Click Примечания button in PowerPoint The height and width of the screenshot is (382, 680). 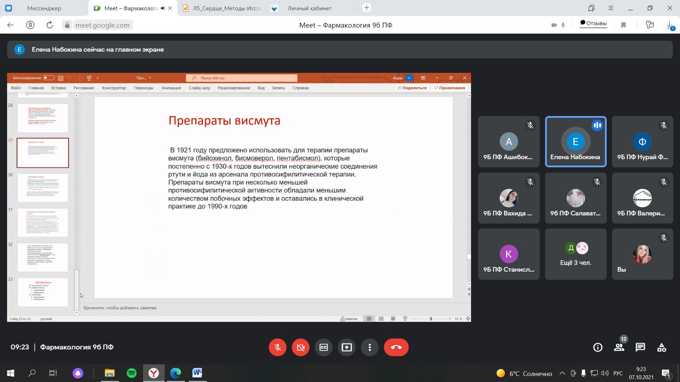(x=450, y=88)
